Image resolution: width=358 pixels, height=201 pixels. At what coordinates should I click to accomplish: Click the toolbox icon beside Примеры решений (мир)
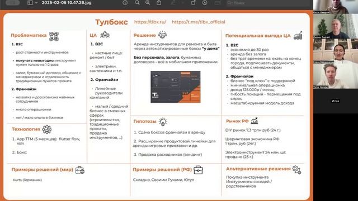point(80,170)
